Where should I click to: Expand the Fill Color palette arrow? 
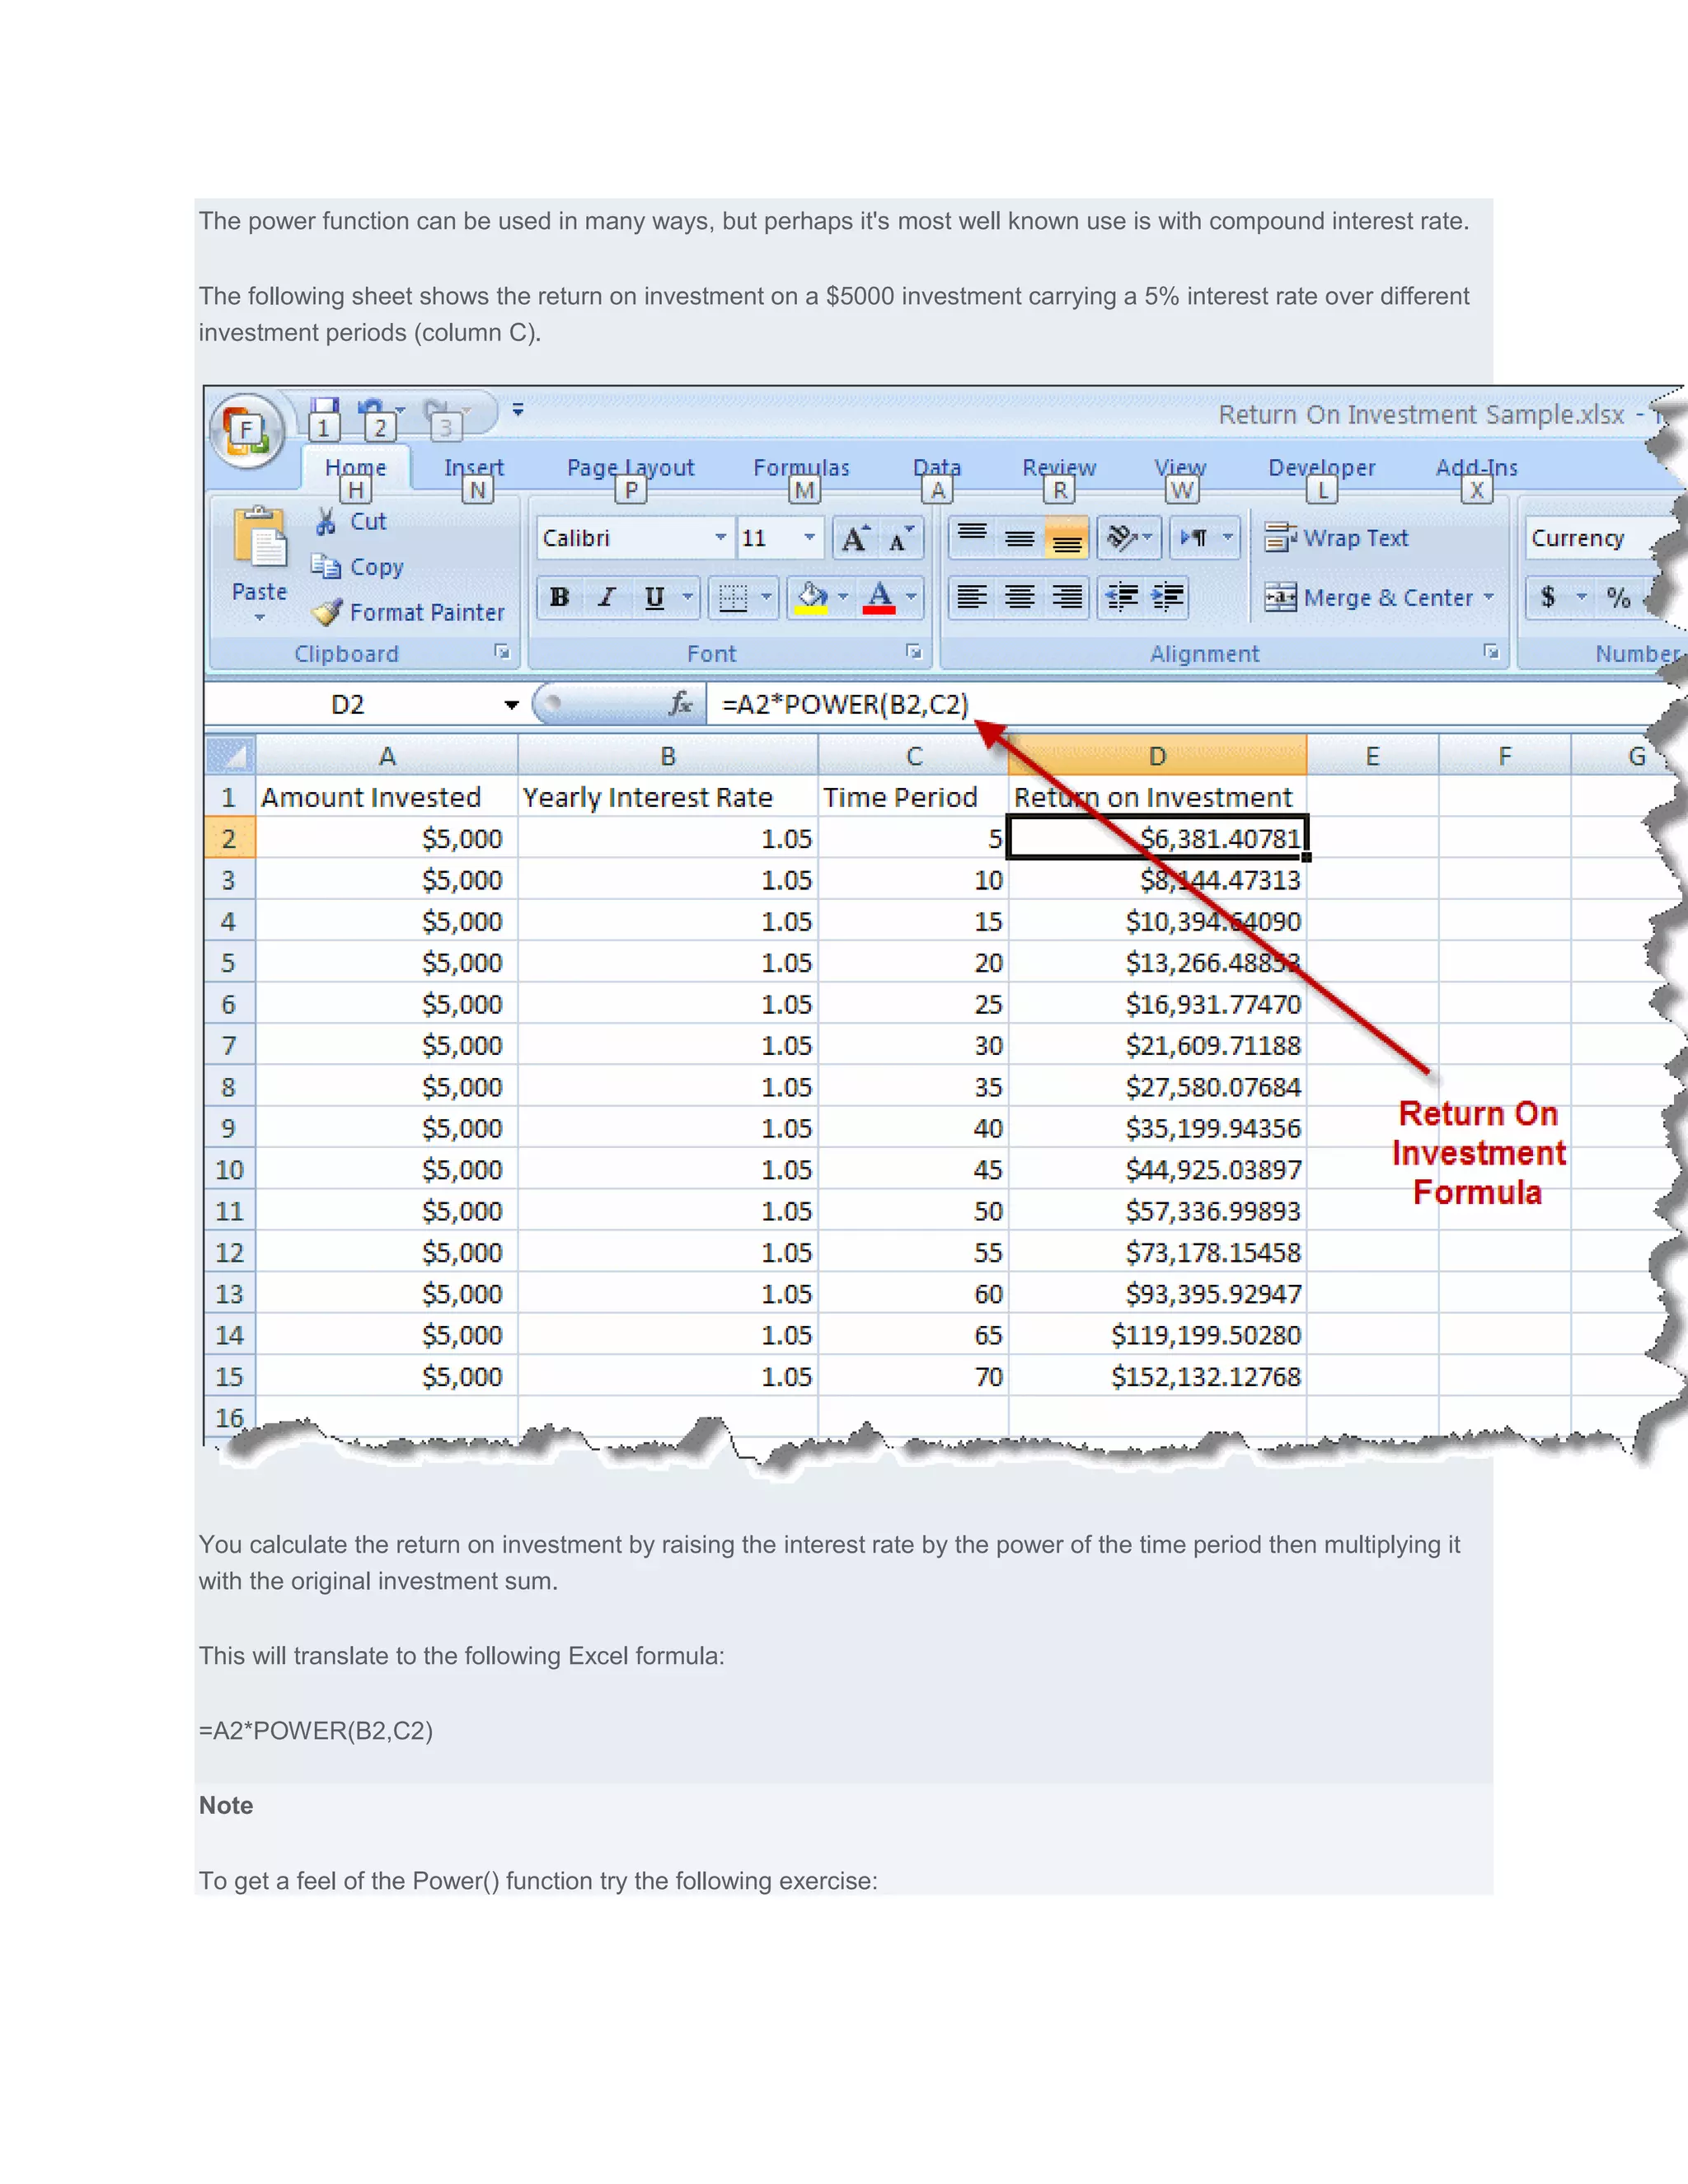[843, 597]
